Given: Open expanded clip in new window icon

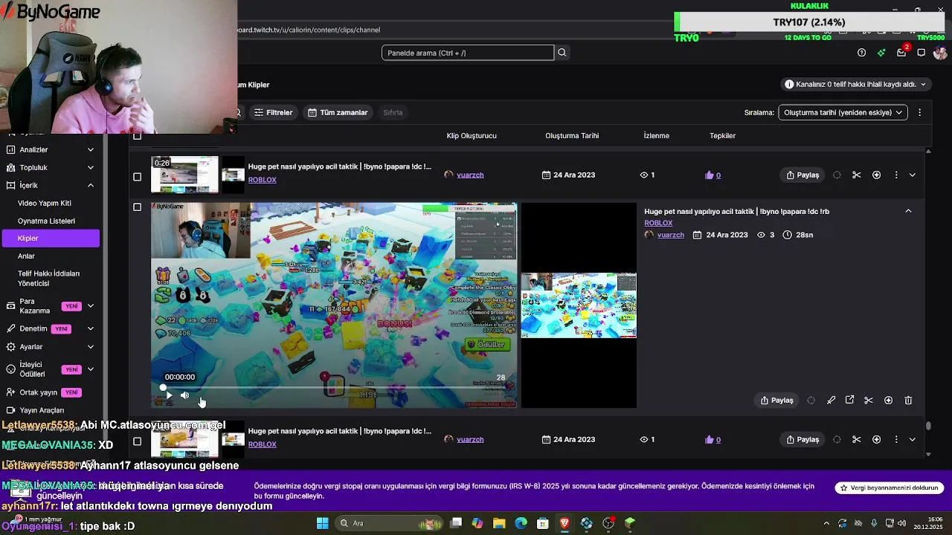Looking at the screenshot, I should click(849, 401).
